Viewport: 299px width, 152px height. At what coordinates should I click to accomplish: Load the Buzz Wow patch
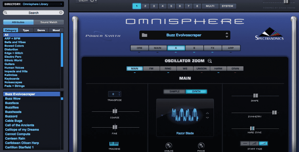pyautogui.click(x=13, y=98)
